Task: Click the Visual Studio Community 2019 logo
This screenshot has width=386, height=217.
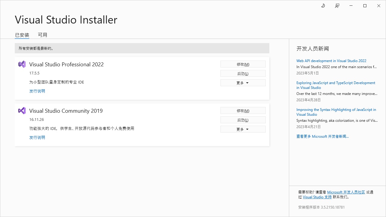Action: [22, 111]
